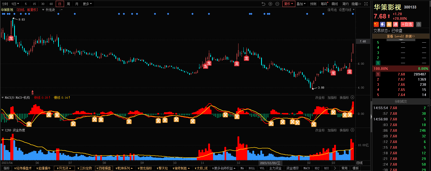Click the +自选 add to watchlist button
Viewport: 431px width, 171px height.
[x=407, y=24]
